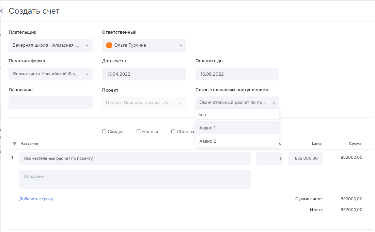Click the price field 832 000,00
This screenshot has height=232, width=375.
(x=305, y=158)
